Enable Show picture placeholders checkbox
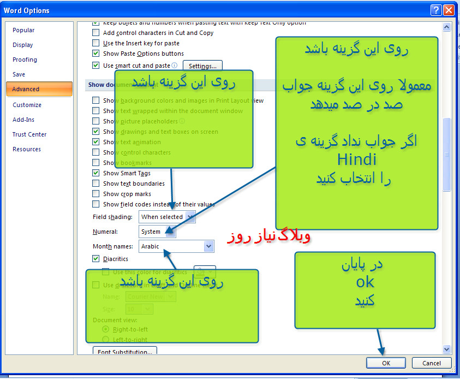The width and height of the screenshot is (460, 379). 95,121
